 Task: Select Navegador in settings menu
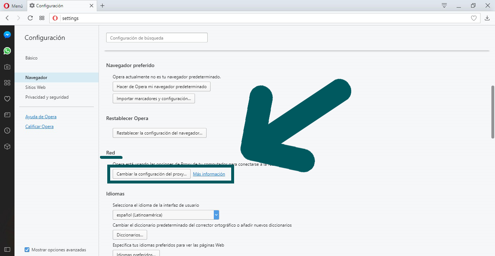click(57, 78)
